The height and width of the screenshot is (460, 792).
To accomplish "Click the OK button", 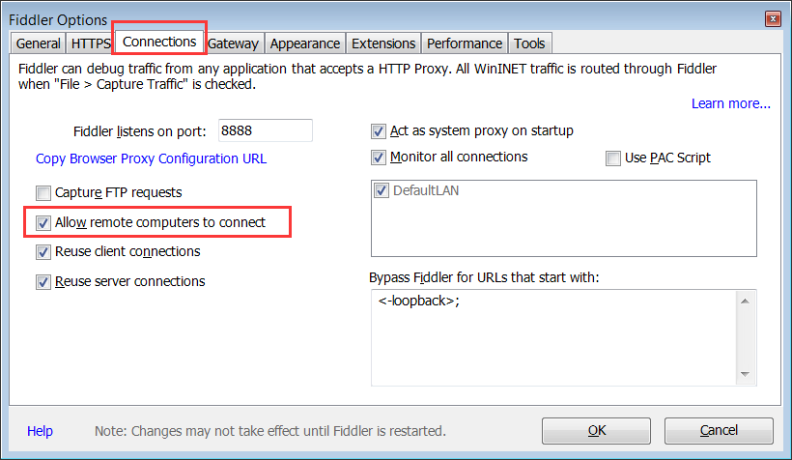I will point(596,431).
